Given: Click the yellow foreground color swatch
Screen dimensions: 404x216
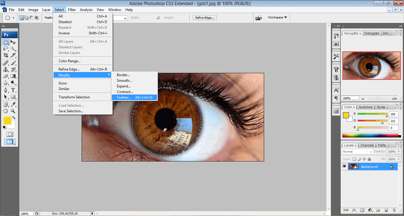Looking at the screenshot, I should pyautogui.click(x=7, y=121).
